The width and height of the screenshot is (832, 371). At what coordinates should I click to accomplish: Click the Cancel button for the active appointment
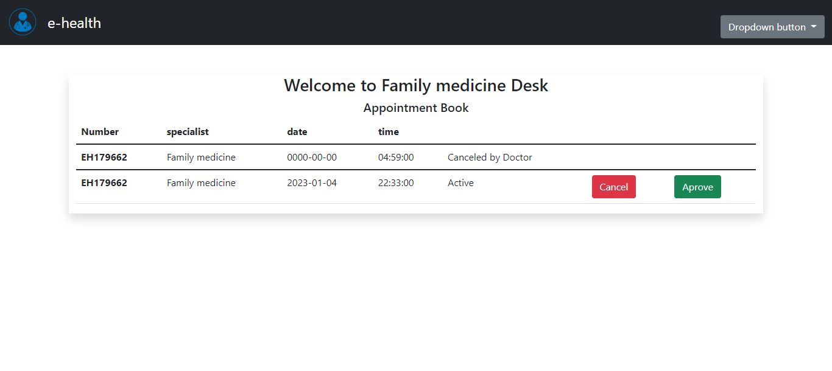(x=613, y=187)
